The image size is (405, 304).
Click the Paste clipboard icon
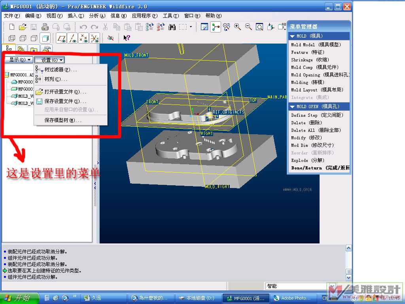128,27
